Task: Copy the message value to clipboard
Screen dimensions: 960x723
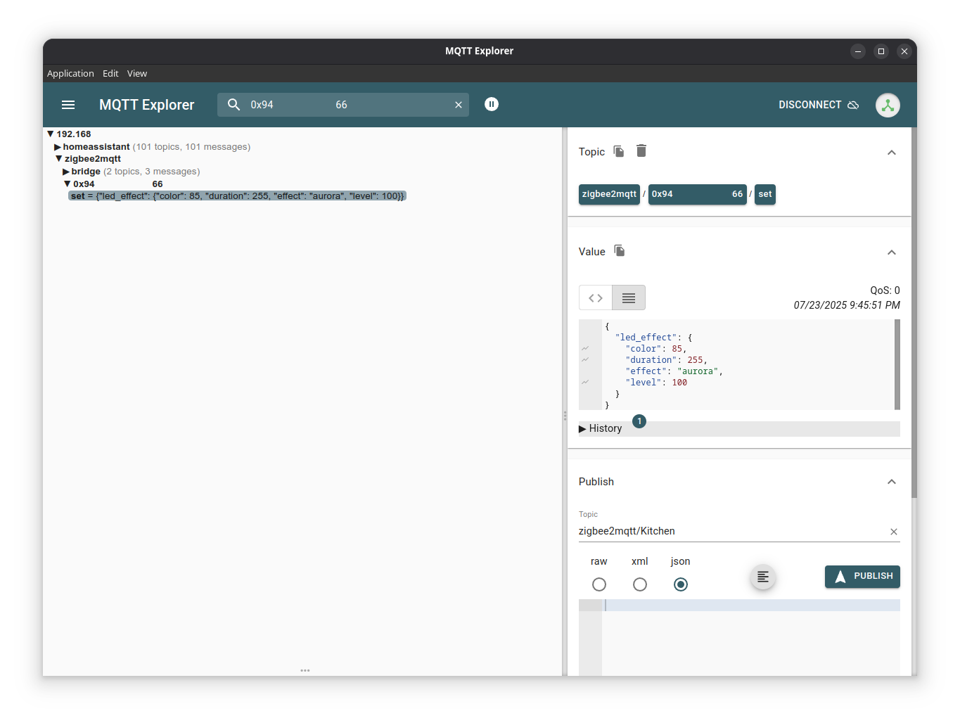Action: click(620, 251)
